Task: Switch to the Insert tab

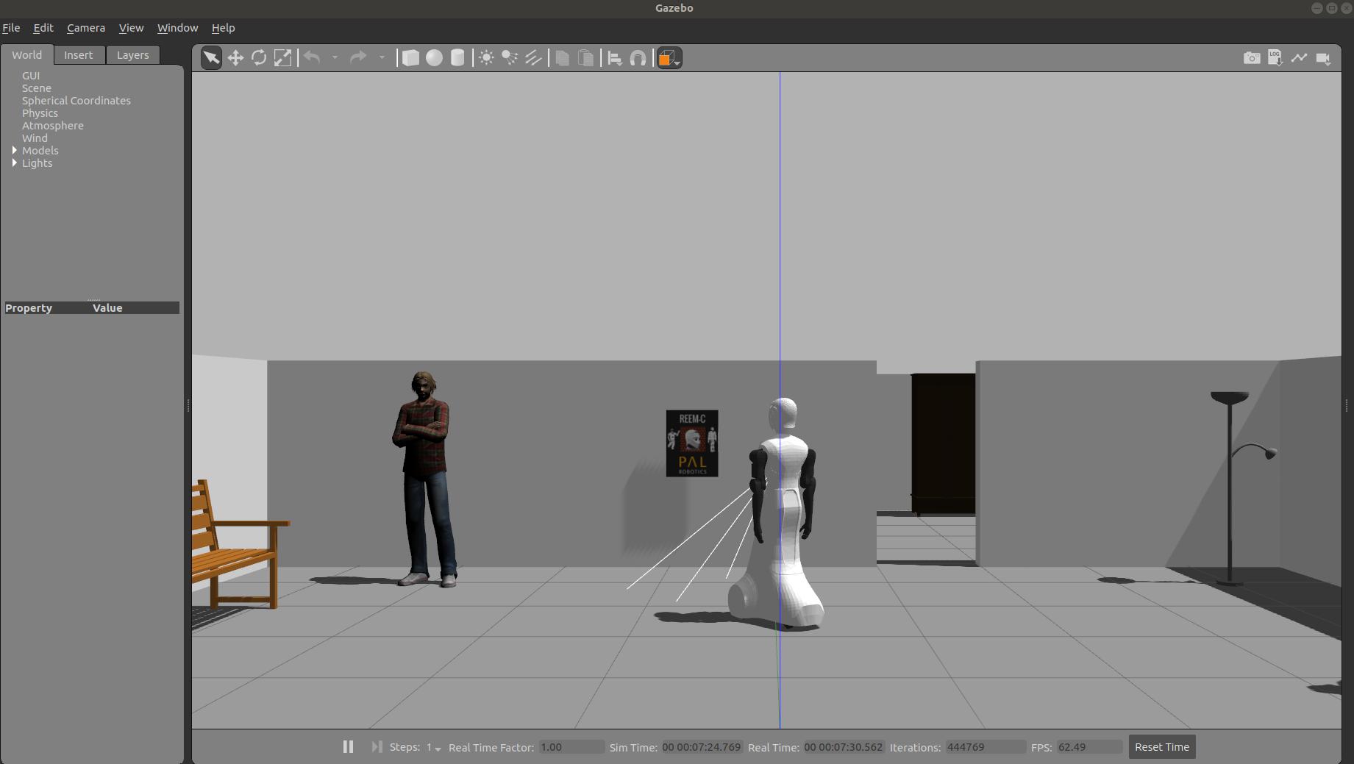Action: (x=78, y=55)
